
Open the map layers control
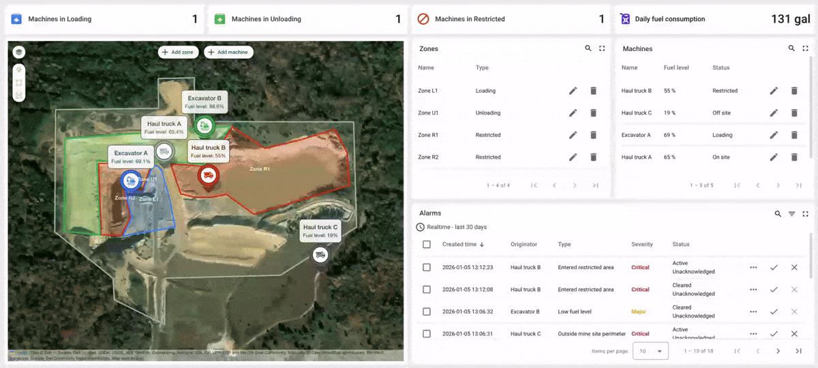point(18,52)
